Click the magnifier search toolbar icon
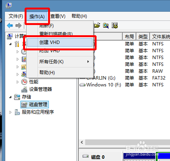The width and height of the screenshot is (170, 161). coord(106,25)
